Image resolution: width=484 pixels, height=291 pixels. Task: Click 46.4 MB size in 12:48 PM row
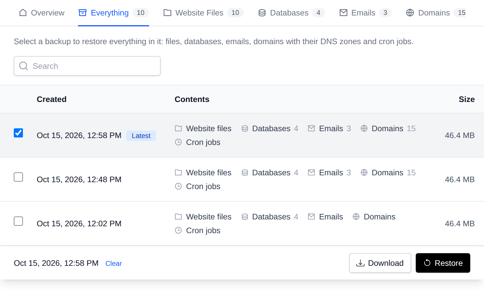(x=460, y=180)
